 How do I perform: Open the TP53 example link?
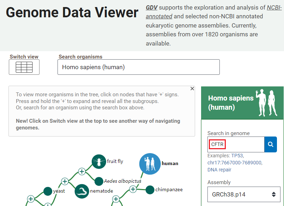coord(238,156)
